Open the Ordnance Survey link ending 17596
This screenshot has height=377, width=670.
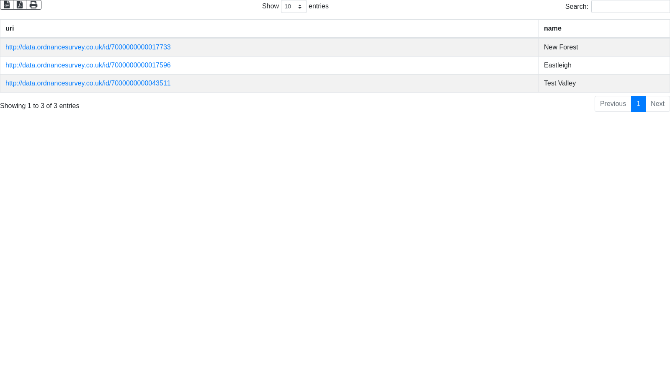coord(88,65)
